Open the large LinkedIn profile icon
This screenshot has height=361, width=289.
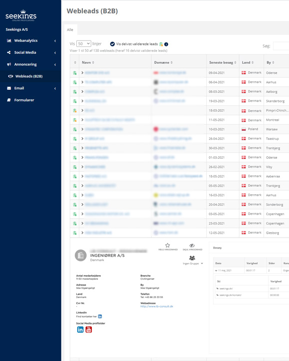(x=80, y=330)
